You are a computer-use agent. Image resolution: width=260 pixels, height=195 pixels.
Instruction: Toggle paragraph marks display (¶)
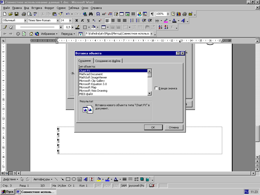pyautogui.click(x=152, y=14)
